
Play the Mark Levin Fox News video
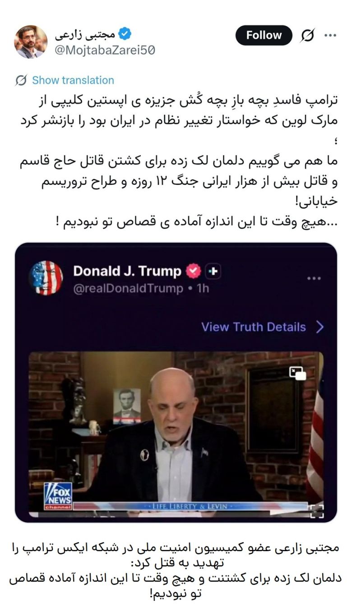[176, 434]
